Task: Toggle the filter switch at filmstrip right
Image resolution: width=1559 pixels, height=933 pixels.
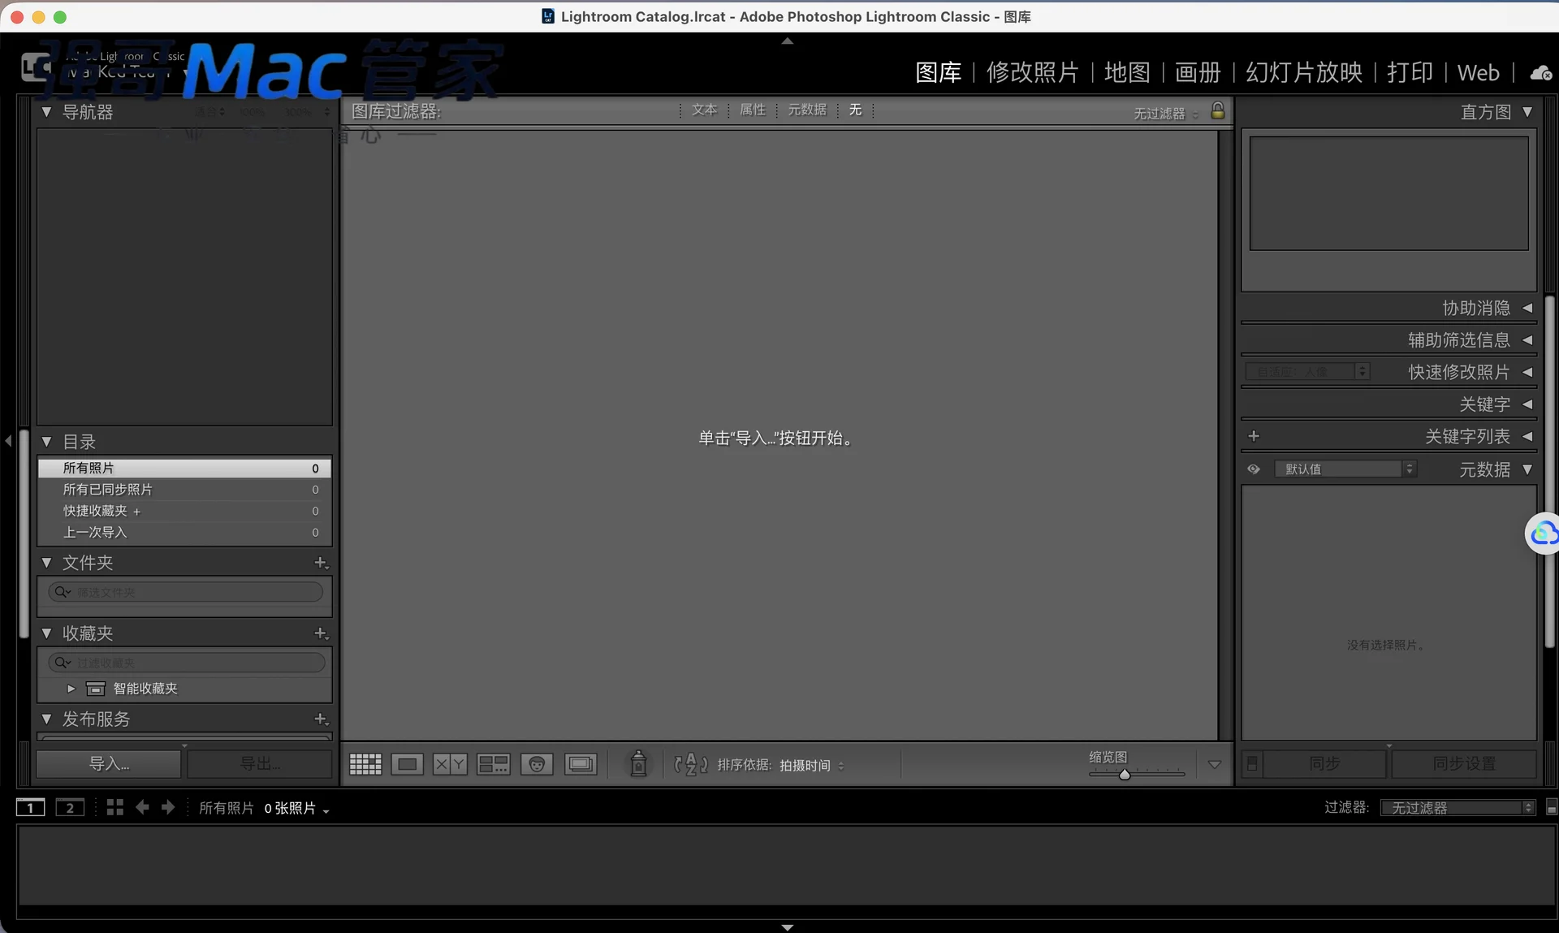Action: pos(1552,807)
